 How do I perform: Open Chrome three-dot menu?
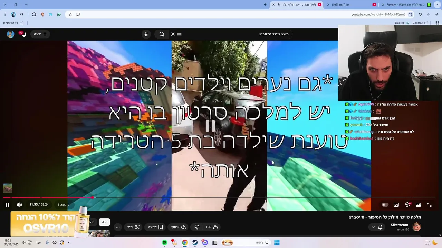pyautogui.click(x=5, y=14)
